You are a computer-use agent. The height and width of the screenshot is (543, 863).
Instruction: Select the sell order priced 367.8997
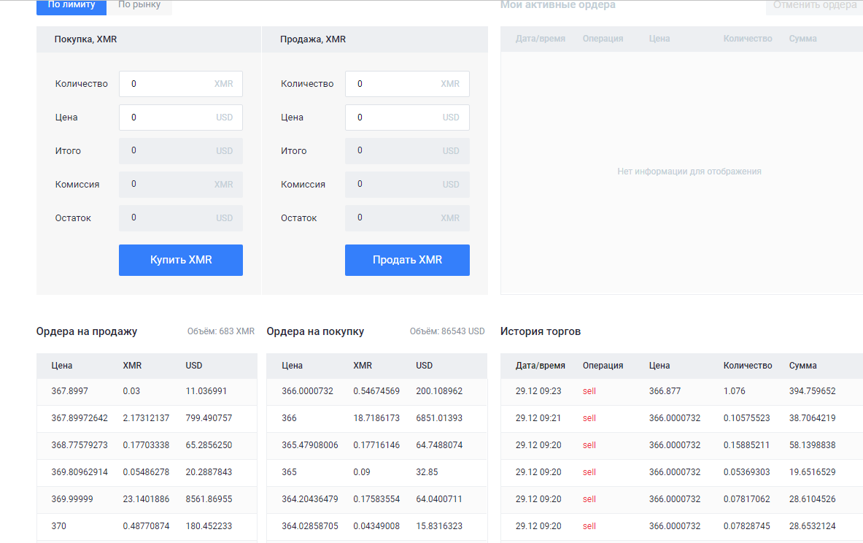(x=146, y=391)
